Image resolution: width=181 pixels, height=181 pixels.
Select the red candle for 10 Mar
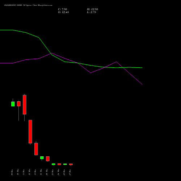point(19,104)
